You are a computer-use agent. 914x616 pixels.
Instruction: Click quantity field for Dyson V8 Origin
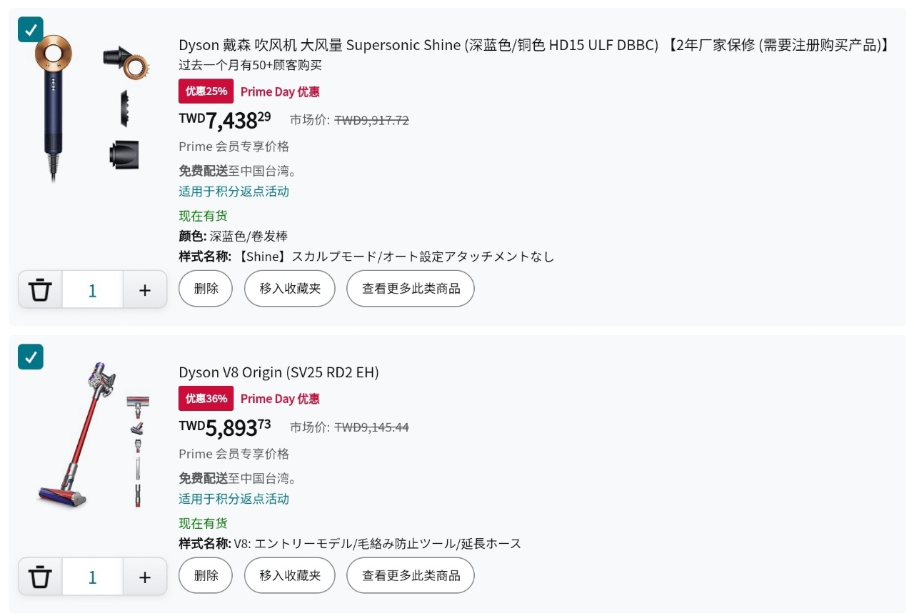pos(92,577)
